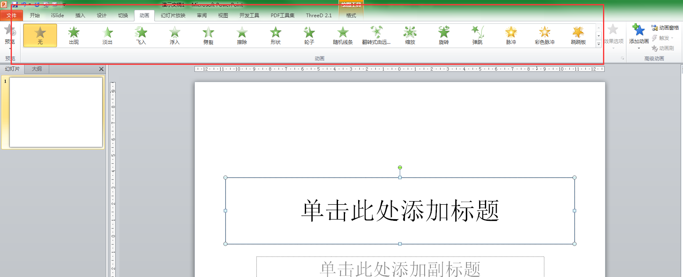Click the 添加动画 add animation icon

click(x=638, y=30)
